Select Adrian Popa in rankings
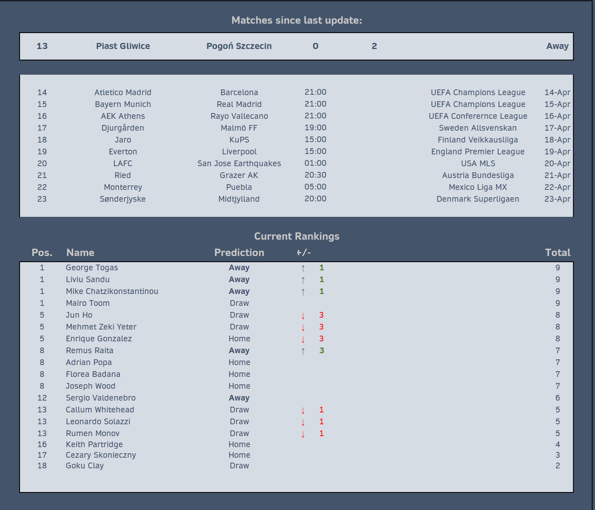The width and height of the screenshot is (595, 510). pos(89,362)
